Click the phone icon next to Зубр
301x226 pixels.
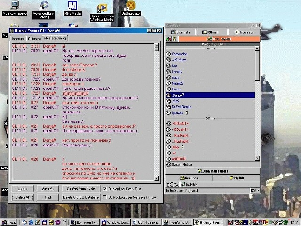click(182, 147)
